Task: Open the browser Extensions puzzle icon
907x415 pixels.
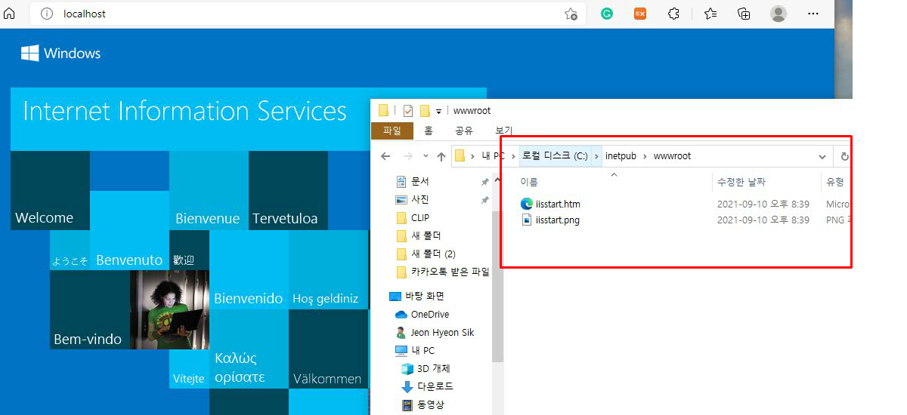Action: [x=674, y=14]
